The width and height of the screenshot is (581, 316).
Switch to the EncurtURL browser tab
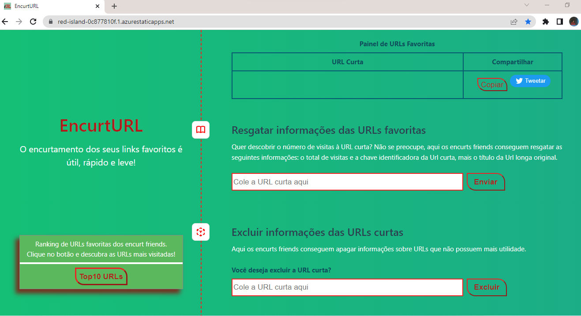click(x=49, y=7)
